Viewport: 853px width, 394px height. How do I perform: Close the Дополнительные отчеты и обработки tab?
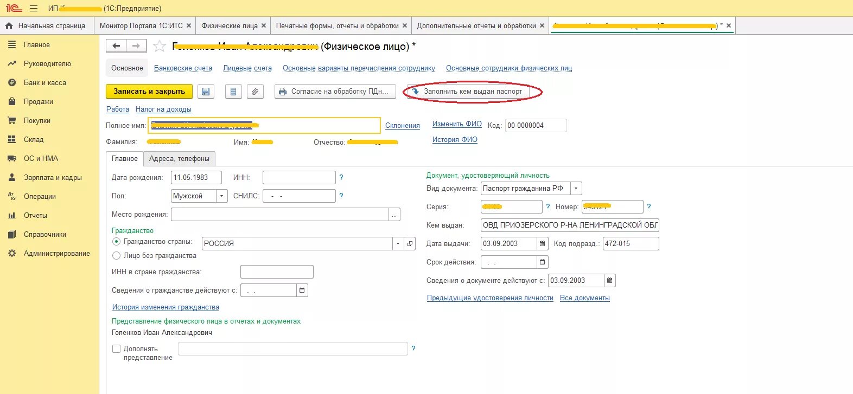pos(542,25)
